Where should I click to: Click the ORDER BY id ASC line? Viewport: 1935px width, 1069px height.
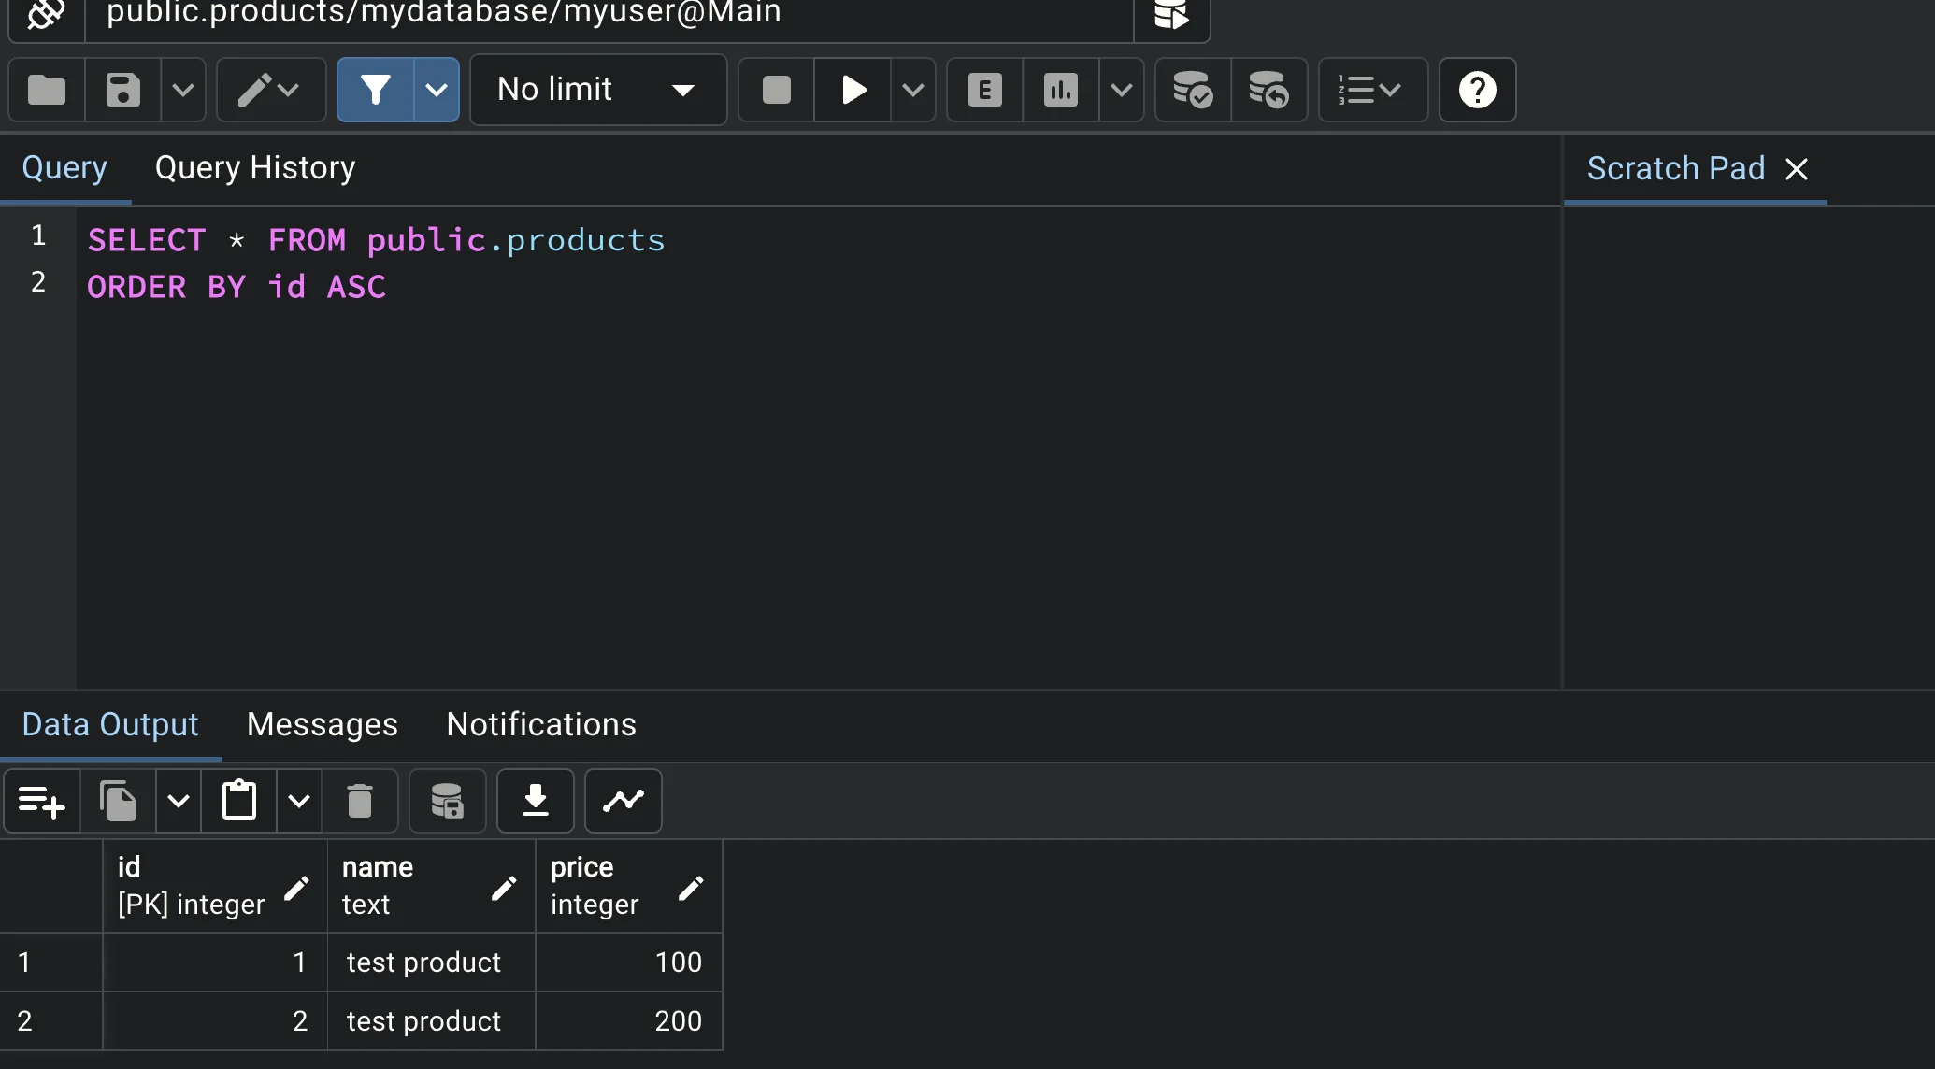[x=236, y=287]
